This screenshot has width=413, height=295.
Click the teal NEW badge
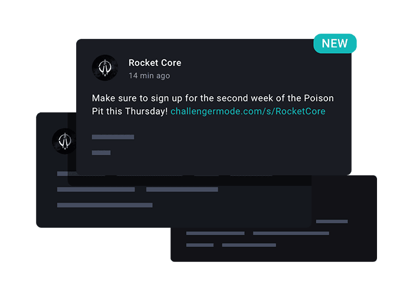(x=335, y=44)
